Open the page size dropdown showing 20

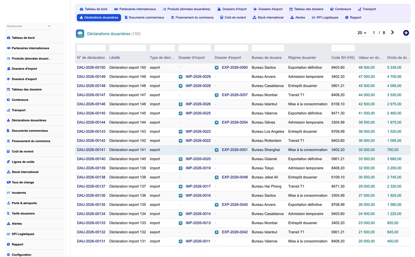tap(360, 33)
